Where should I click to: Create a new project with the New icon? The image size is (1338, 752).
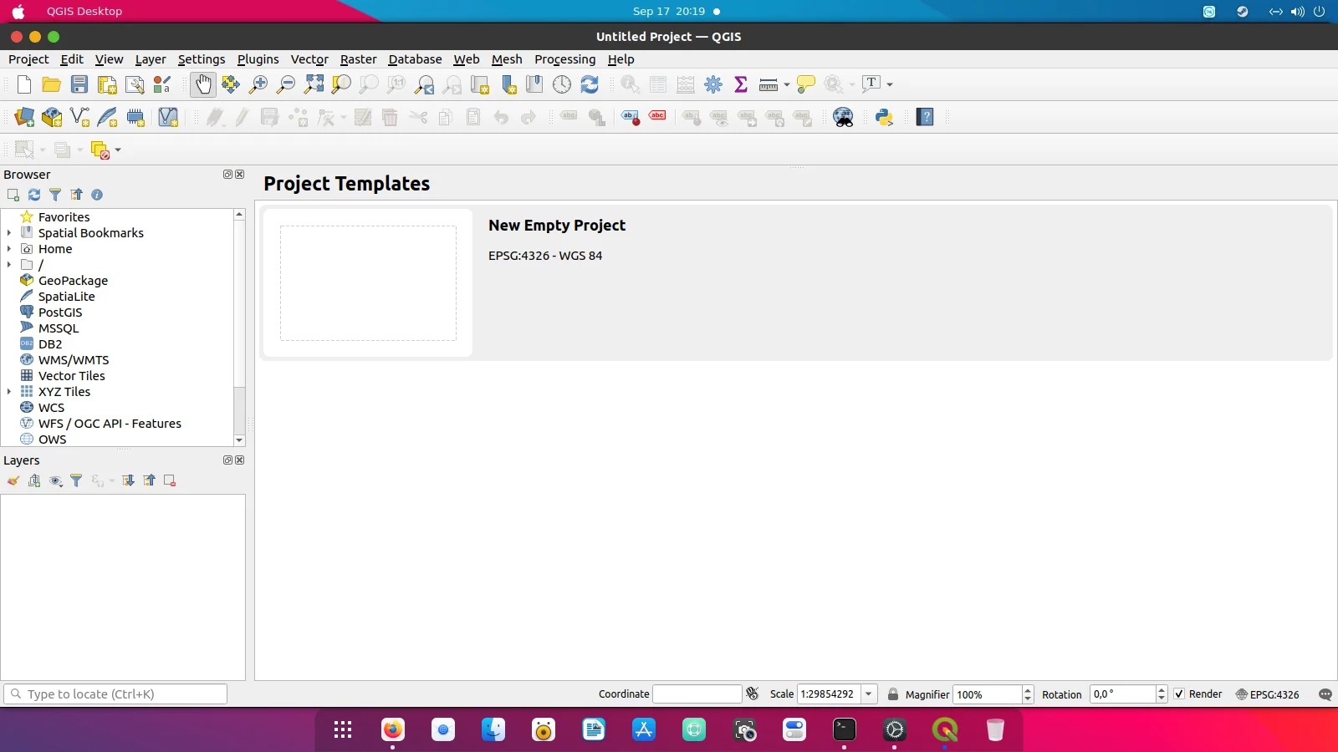[24, 84]
